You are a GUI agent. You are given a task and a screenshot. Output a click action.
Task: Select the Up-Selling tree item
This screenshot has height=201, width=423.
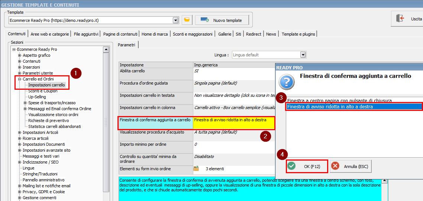tap(37, 97)
